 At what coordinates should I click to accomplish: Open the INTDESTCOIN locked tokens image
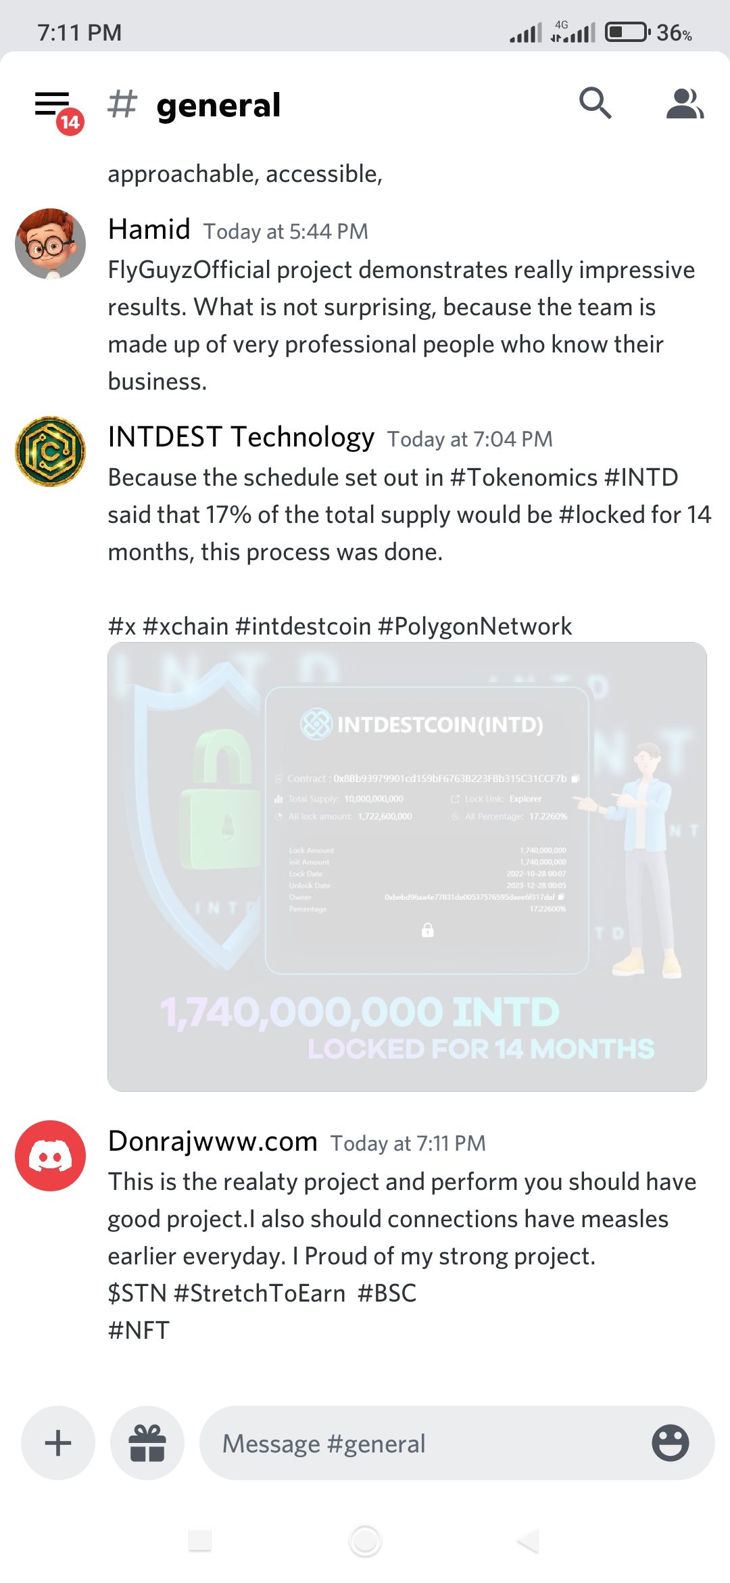tap(407, 866)
